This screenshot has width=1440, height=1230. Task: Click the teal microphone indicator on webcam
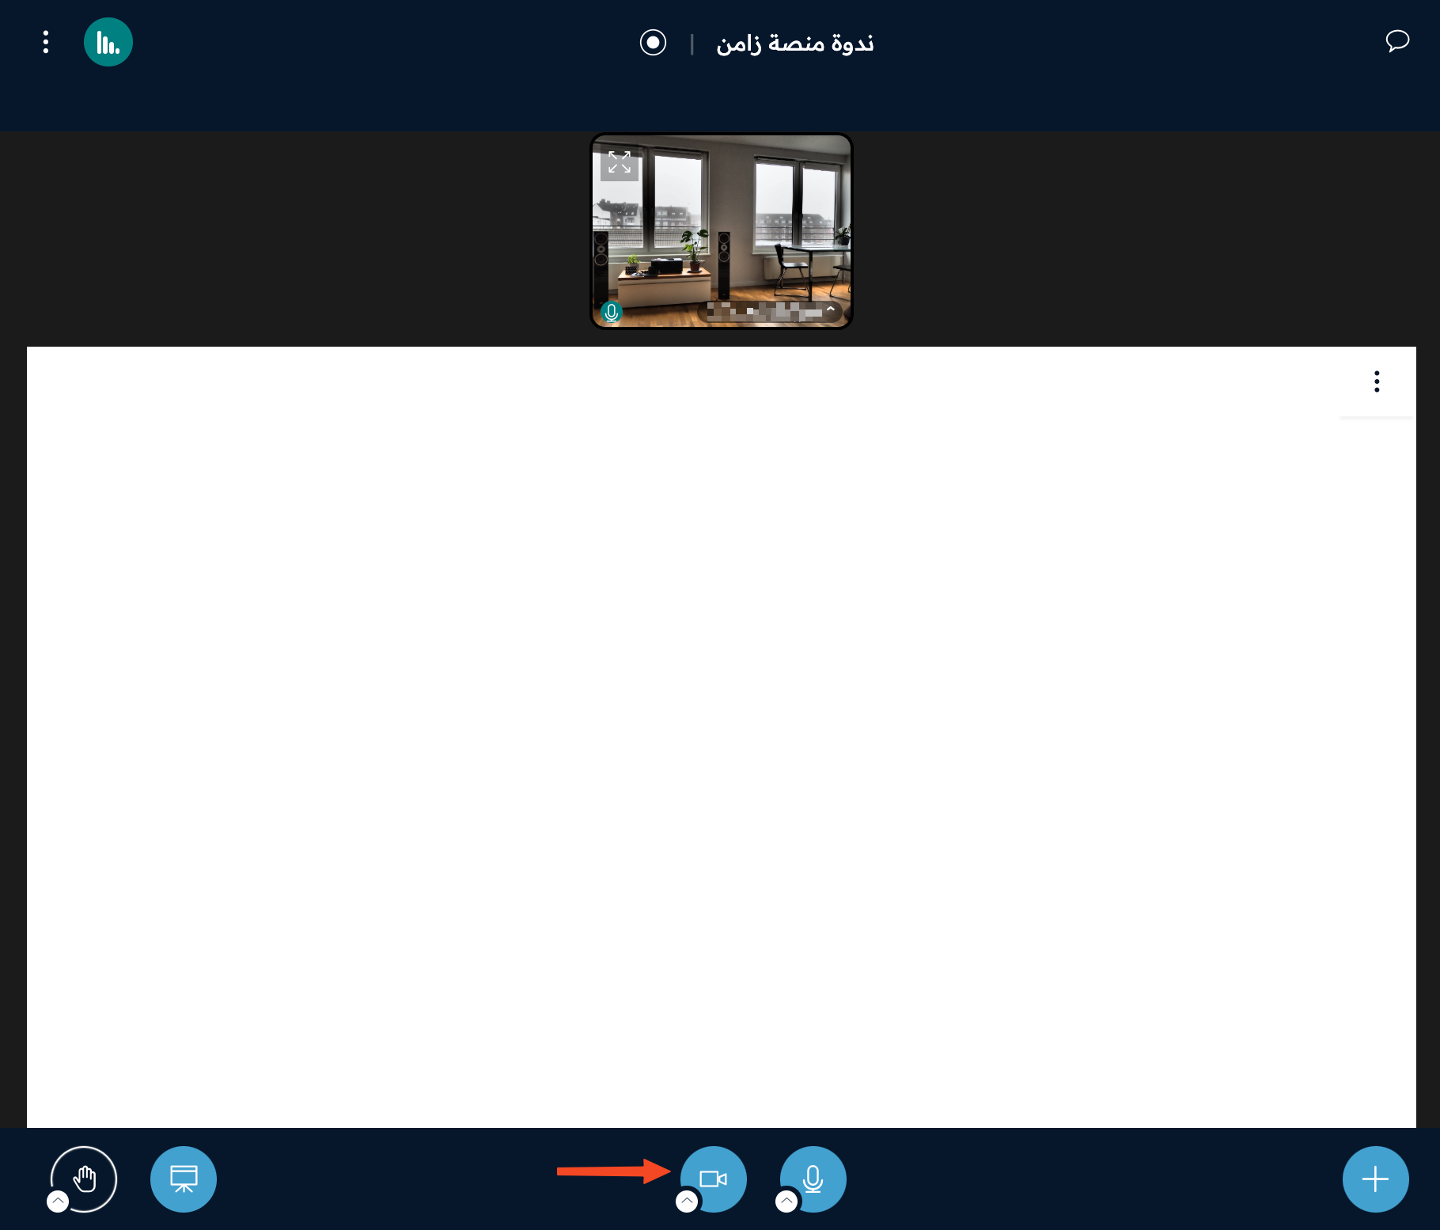click(x=611, y=313)
